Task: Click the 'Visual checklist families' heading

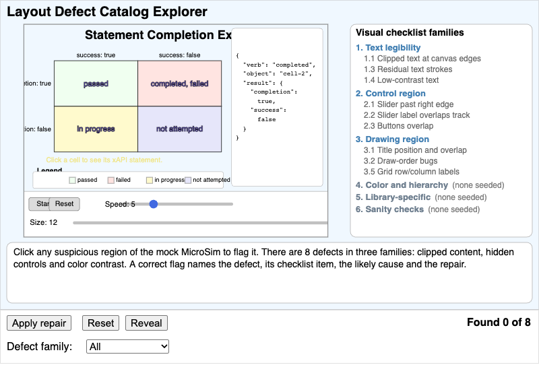Action: pos(410,32)
